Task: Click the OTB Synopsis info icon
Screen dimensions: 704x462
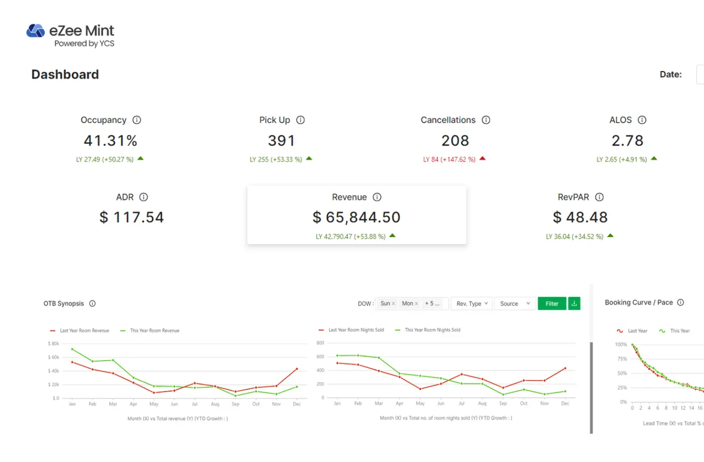Action: pos(92,304)
